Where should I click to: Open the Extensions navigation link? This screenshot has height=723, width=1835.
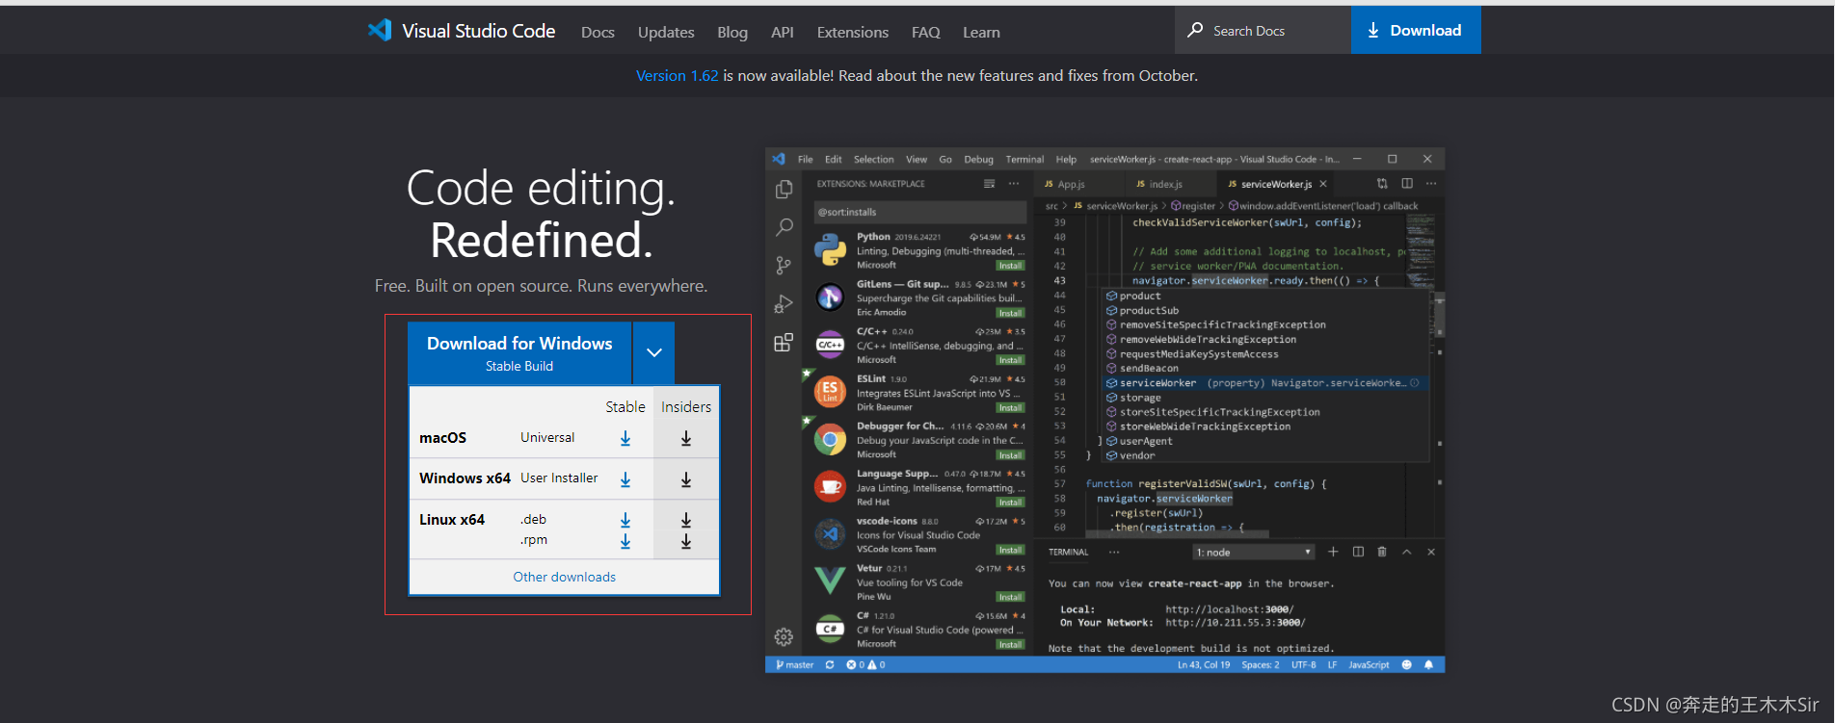(853, 32)
